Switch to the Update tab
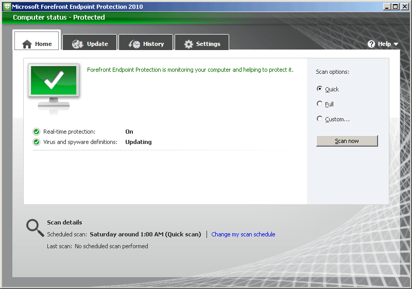Screen dimensions: 412x289 point(90,42)
